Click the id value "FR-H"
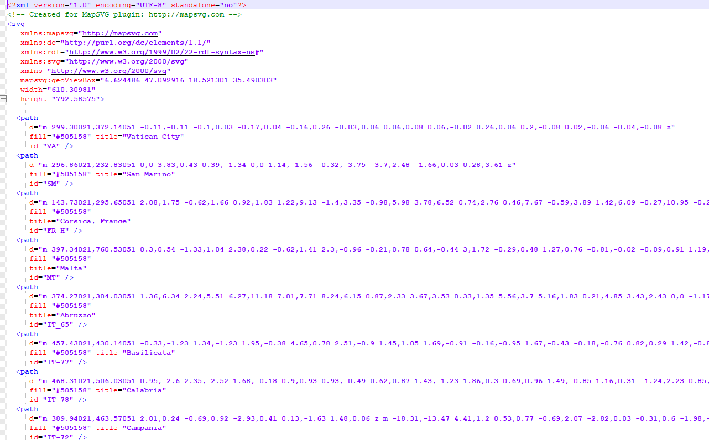Viewport: 709px width, 440px height. [56, 231]
